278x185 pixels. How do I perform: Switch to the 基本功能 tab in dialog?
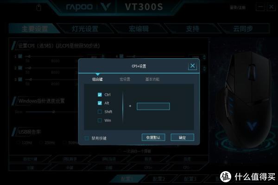point(152,79)
